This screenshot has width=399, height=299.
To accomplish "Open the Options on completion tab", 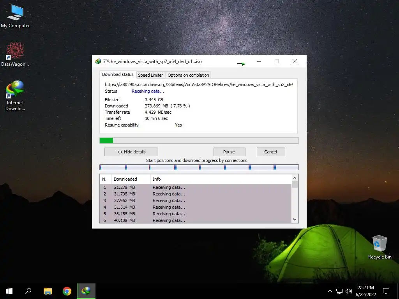I will [x=188, y=75].
